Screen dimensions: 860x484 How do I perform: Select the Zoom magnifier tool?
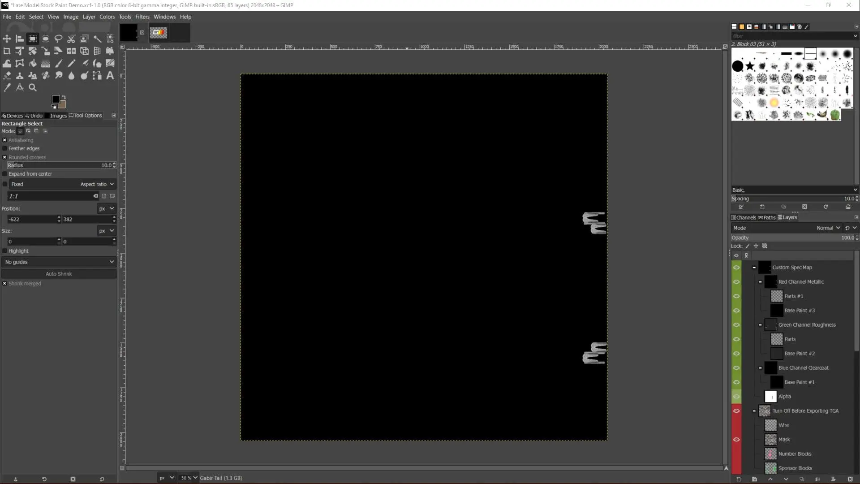33,88
